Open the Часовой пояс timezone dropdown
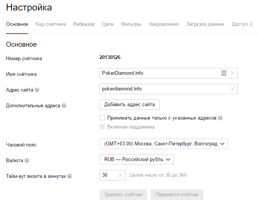This screenshot has width=258, height=207. point(163,144)
